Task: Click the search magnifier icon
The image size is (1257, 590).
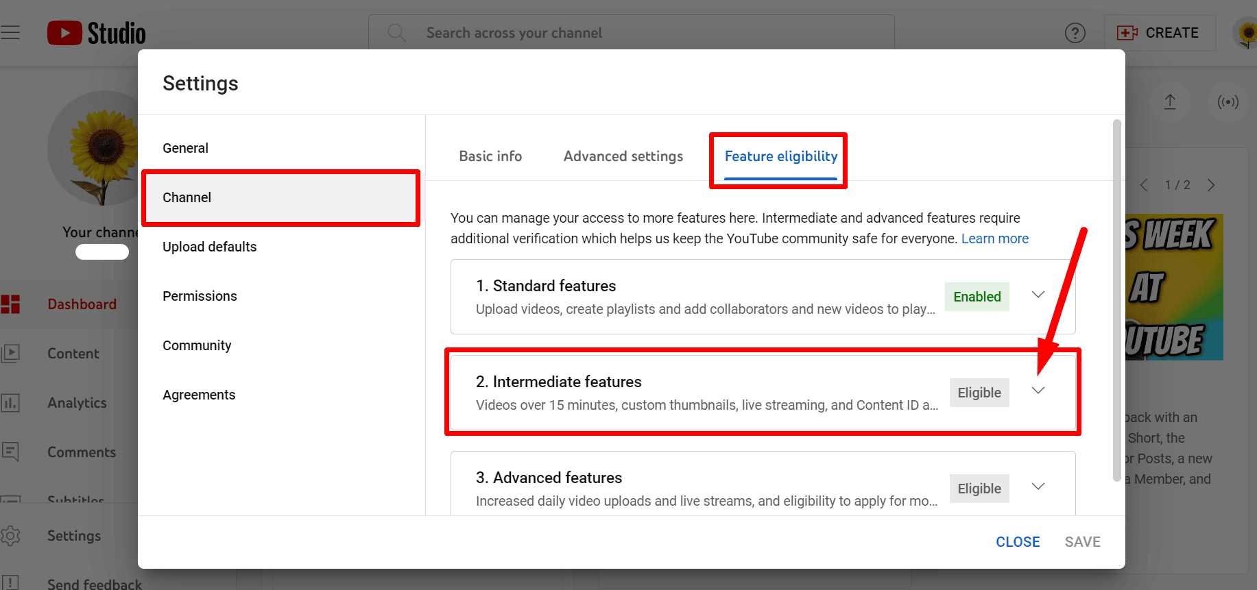Action: (x=396, y=32)
